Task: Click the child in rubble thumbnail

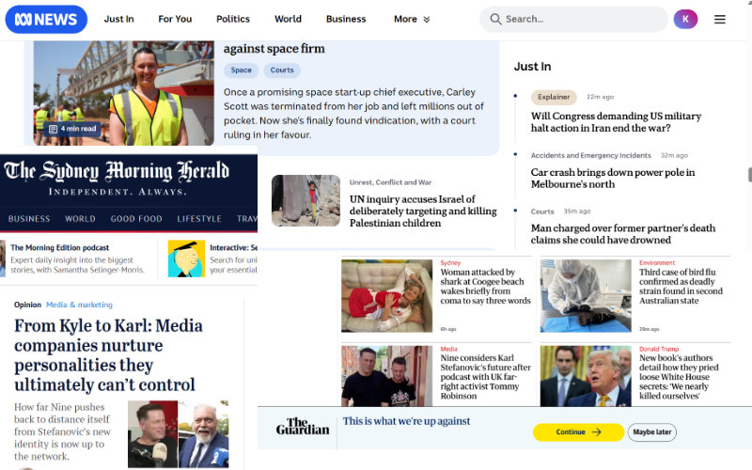Action: 305,200
